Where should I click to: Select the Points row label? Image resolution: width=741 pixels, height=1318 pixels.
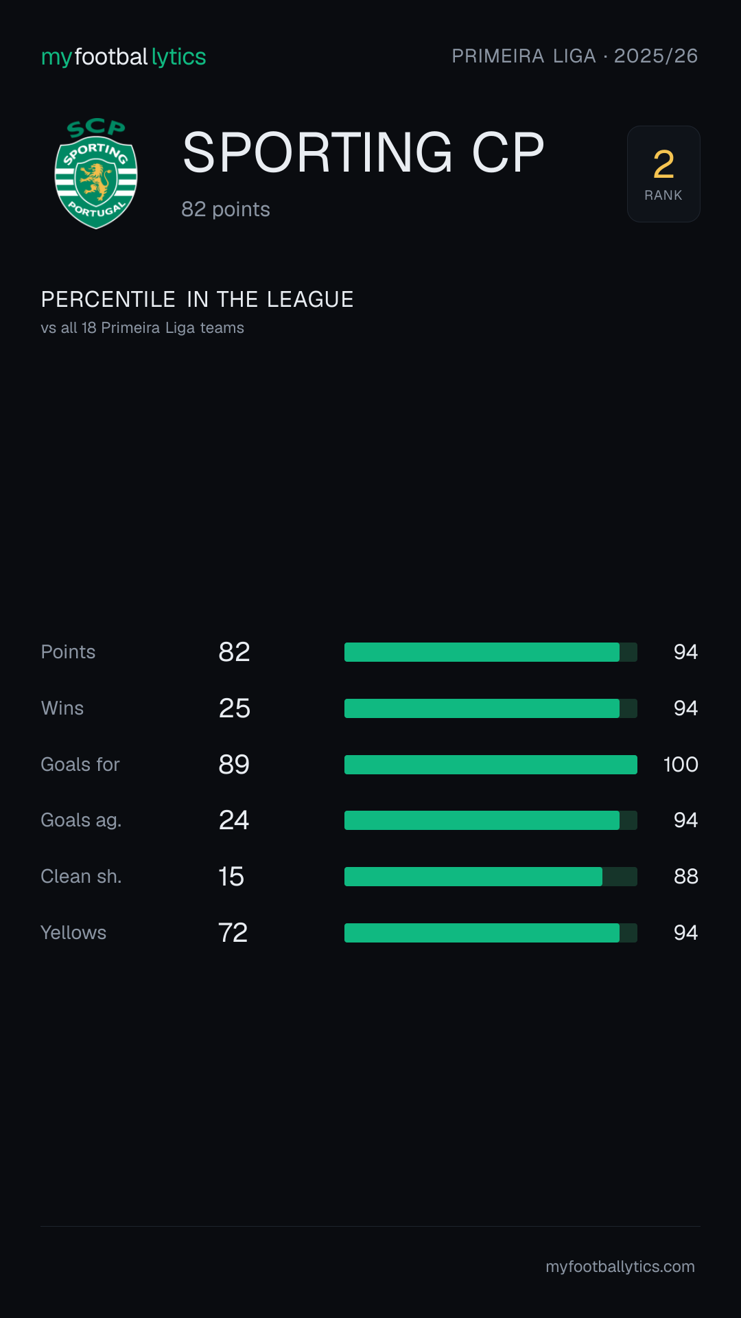pyautogui.click(x=68, y=652)
